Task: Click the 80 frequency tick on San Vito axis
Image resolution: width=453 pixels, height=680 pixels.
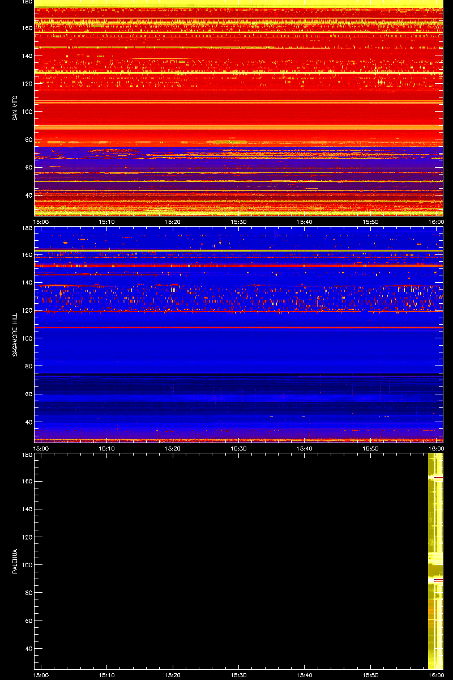Action: pyautogui.click(x=28, y=139)
